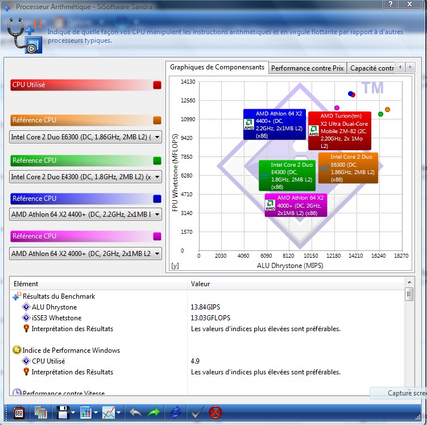Open the options (sliders) toolbar icon
Viewport: 427px width, 425px height.
[x=19, y=412]
